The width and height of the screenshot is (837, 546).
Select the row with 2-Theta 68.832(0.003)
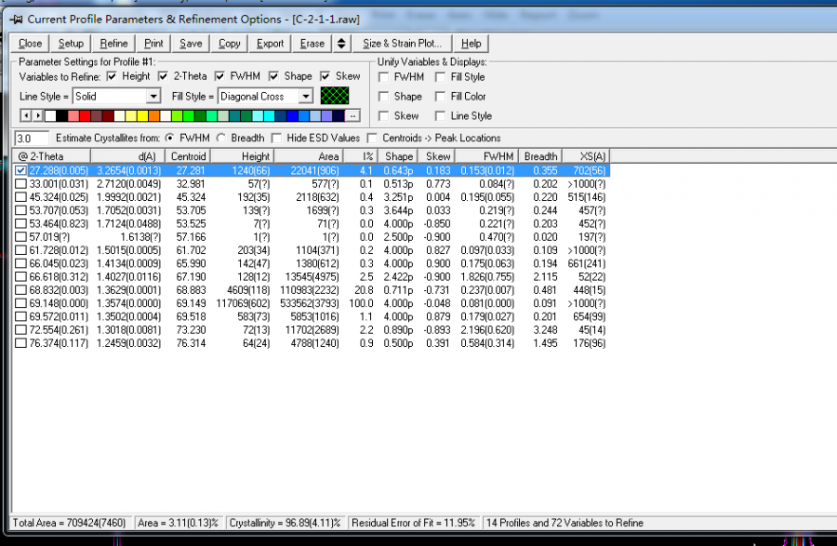coord(312,290)
